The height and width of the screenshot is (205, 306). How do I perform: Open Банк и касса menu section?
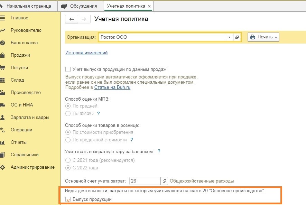[x=24, y=43]
